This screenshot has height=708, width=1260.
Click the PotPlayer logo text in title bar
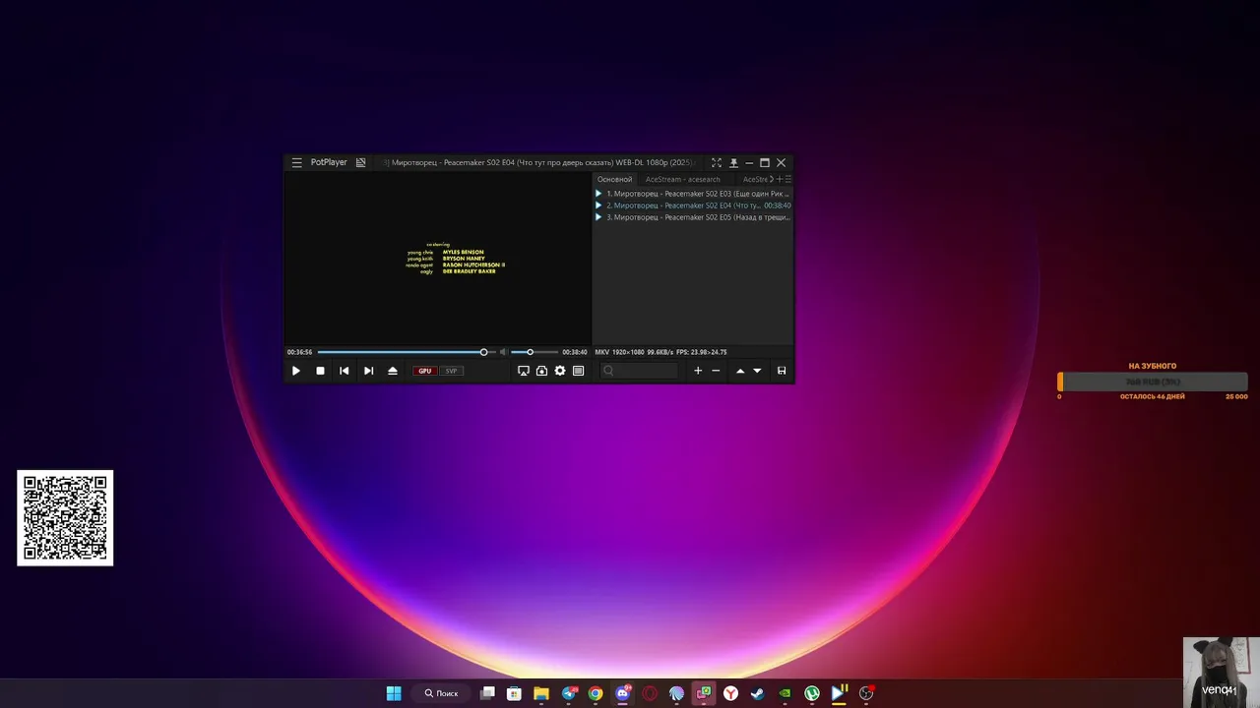click(329, 162)
